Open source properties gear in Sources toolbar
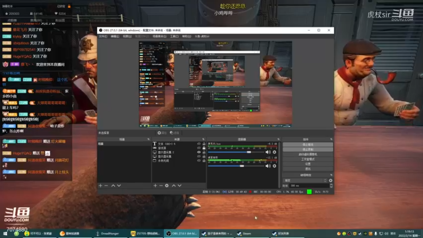Image resolution: width=423 pixels, height=238 pixels. click(x=167, y=186)
